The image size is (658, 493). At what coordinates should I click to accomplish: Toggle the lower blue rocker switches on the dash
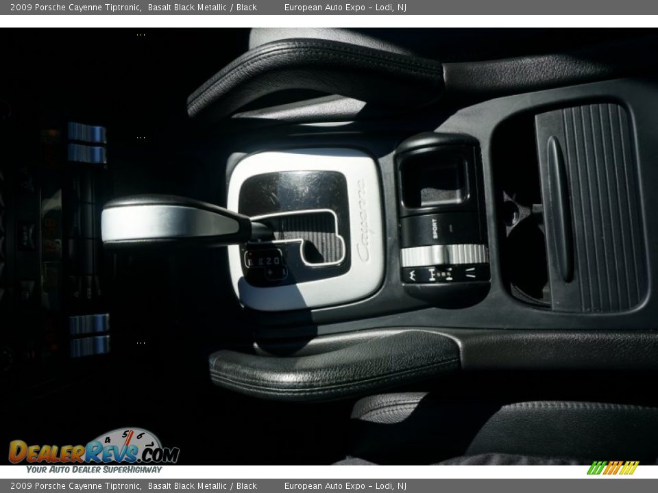[89, 335]
